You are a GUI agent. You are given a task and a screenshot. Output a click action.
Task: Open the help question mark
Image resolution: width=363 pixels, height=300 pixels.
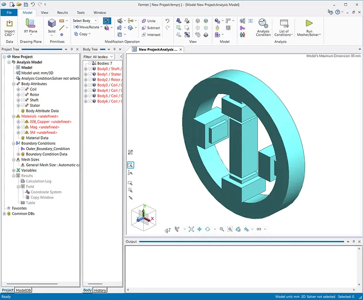tap(338, 12)
